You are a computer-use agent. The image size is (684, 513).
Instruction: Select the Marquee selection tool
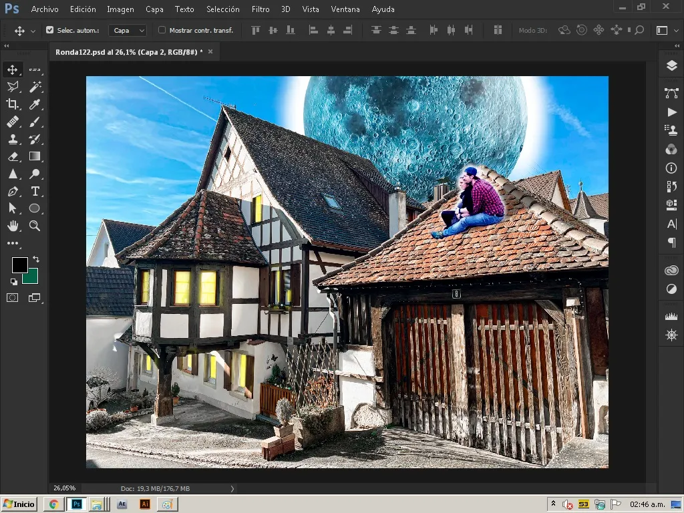35,69
